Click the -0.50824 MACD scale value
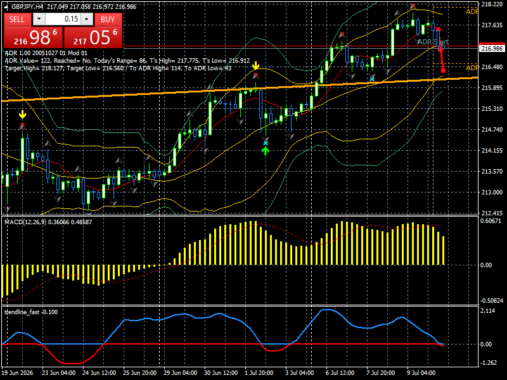This screenshot has width=507, height=380. [492, 301]
